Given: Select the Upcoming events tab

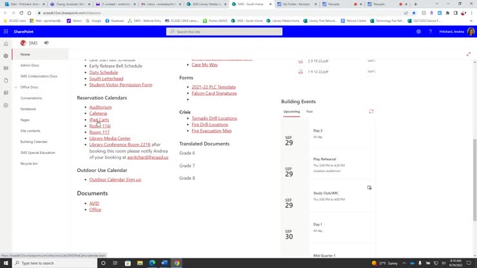Looking at the screenshot, I should tap(291, 111).
